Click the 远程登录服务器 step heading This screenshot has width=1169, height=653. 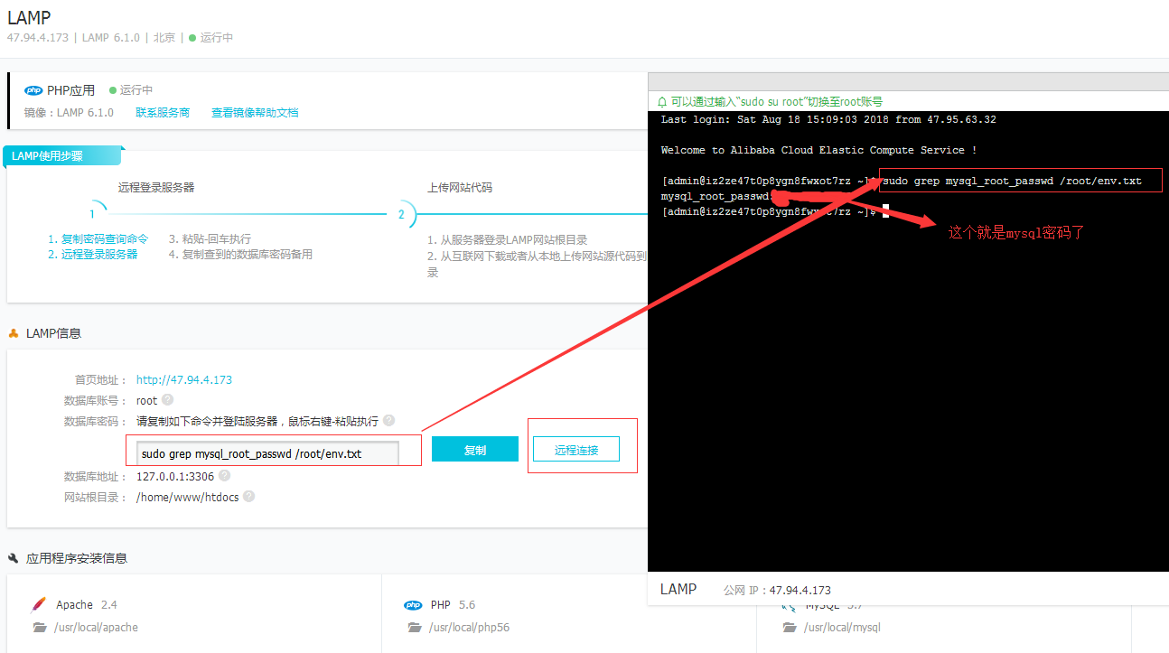[156, 188]
